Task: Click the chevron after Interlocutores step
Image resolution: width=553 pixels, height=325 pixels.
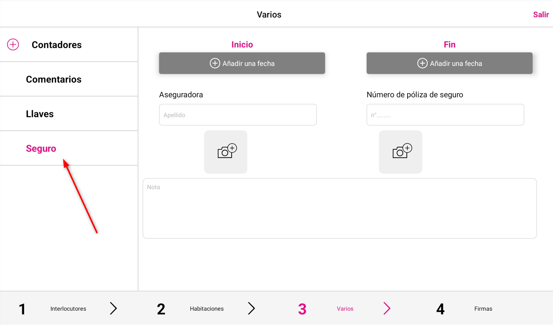Action: pos(113,308)
